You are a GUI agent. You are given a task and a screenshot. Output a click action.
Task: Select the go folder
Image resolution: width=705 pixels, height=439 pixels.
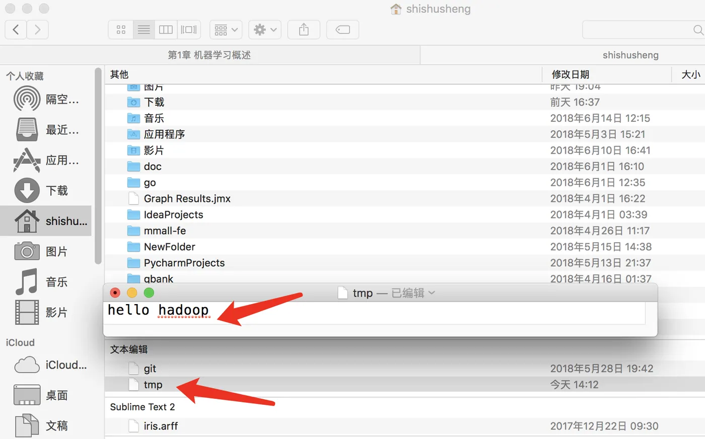click(405, 183)
